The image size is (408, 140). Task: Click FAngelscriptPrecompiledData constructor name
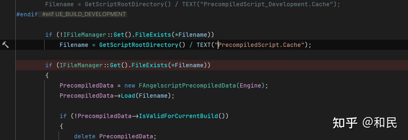pos(187,86)
